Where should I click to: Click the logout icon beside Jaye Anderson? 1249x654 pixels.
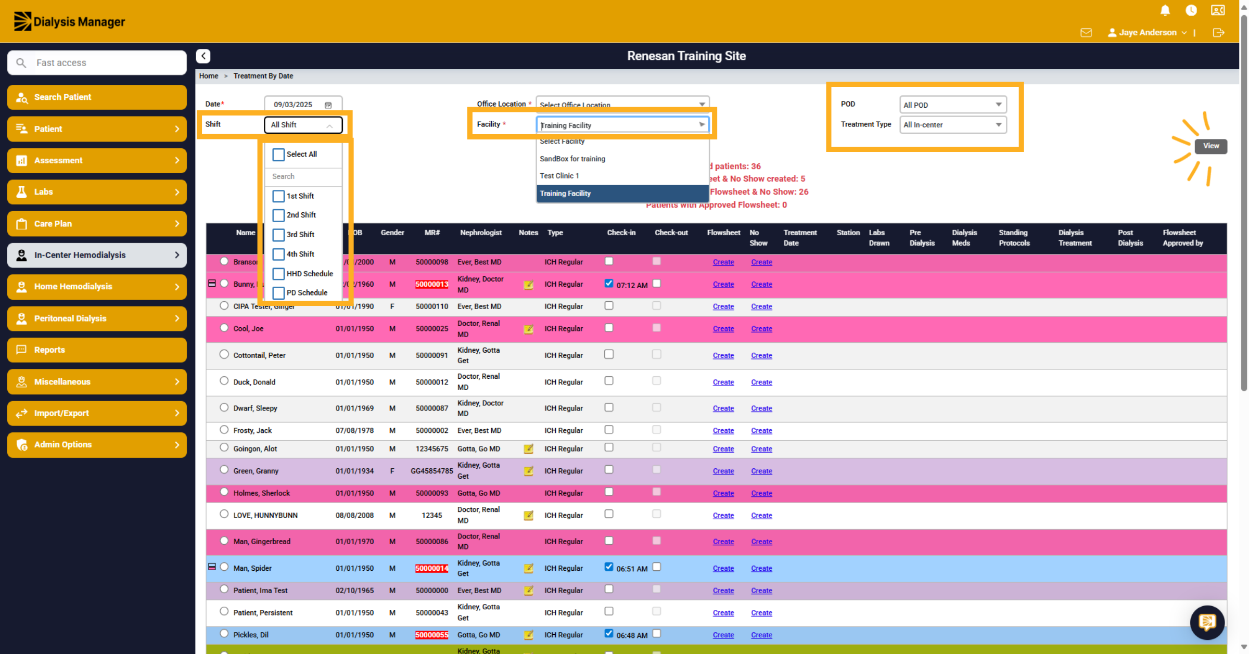(1218, 33)
